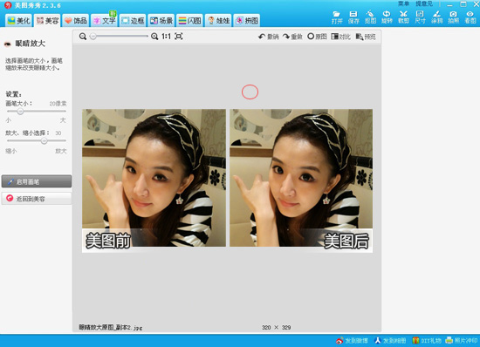Open the 菜单 menu
Screen dimensions: 480x347
tap(403, 3)
